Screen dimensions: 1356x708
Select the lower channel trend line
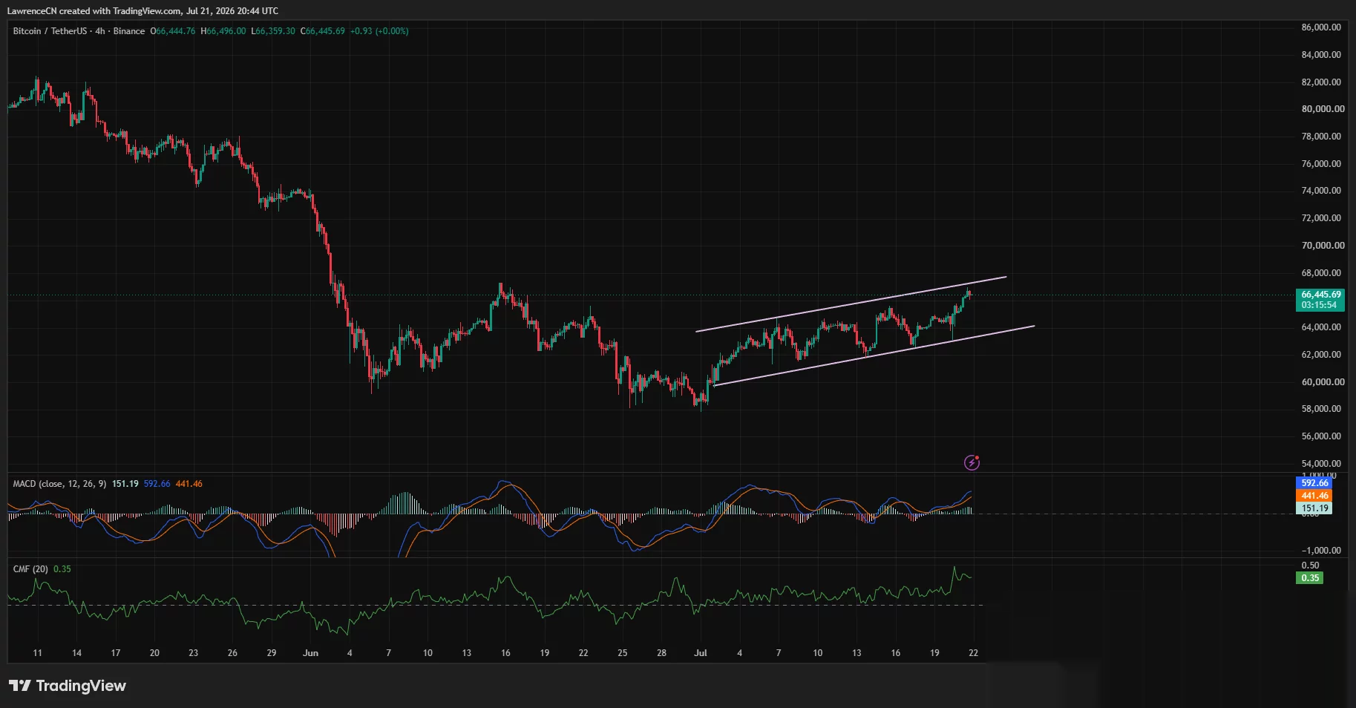coord(874,355)
